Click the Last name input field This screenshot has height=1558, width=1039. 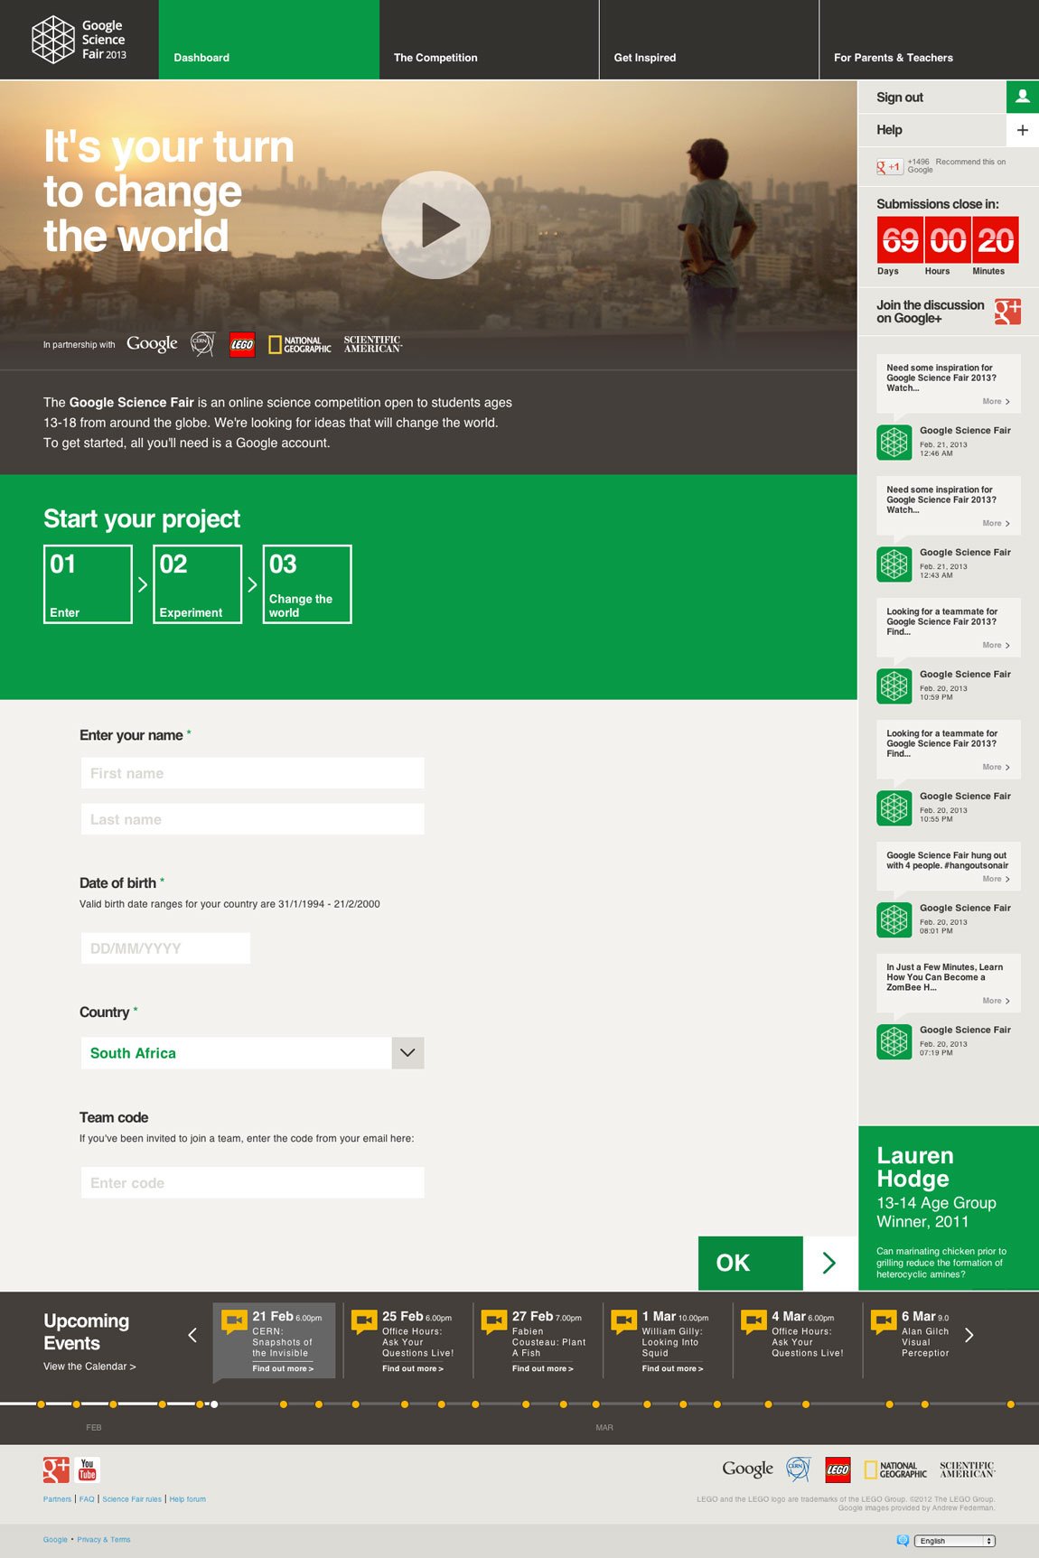click(252, 819)
